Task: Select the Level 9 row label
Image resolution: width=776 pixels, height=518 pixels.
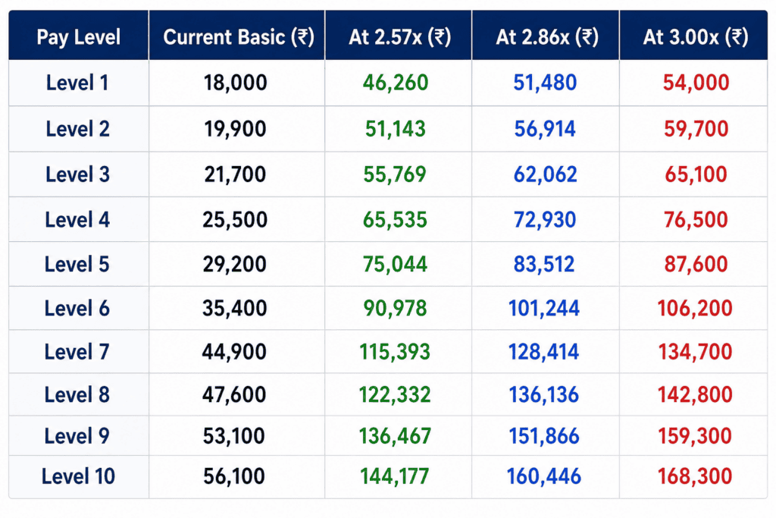Action: coord(77,436)
